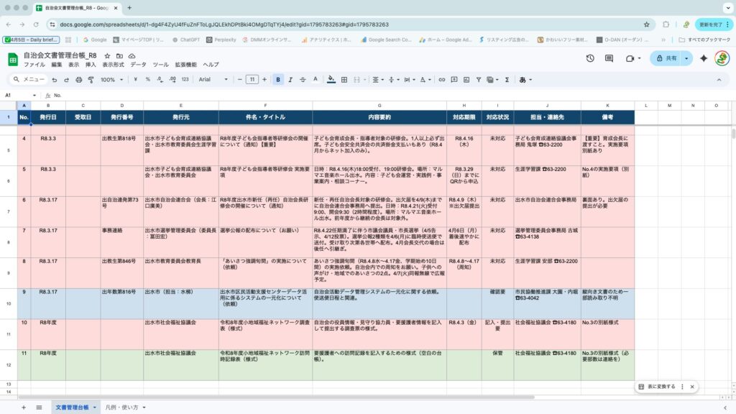This screenshot has width=736, height=414.
Task: Open the fill color picker
Action: pos(331,80)
